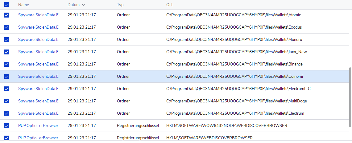
Task: Uncheck the Wallets\Binance row checkbox
Action: (6, 64)
